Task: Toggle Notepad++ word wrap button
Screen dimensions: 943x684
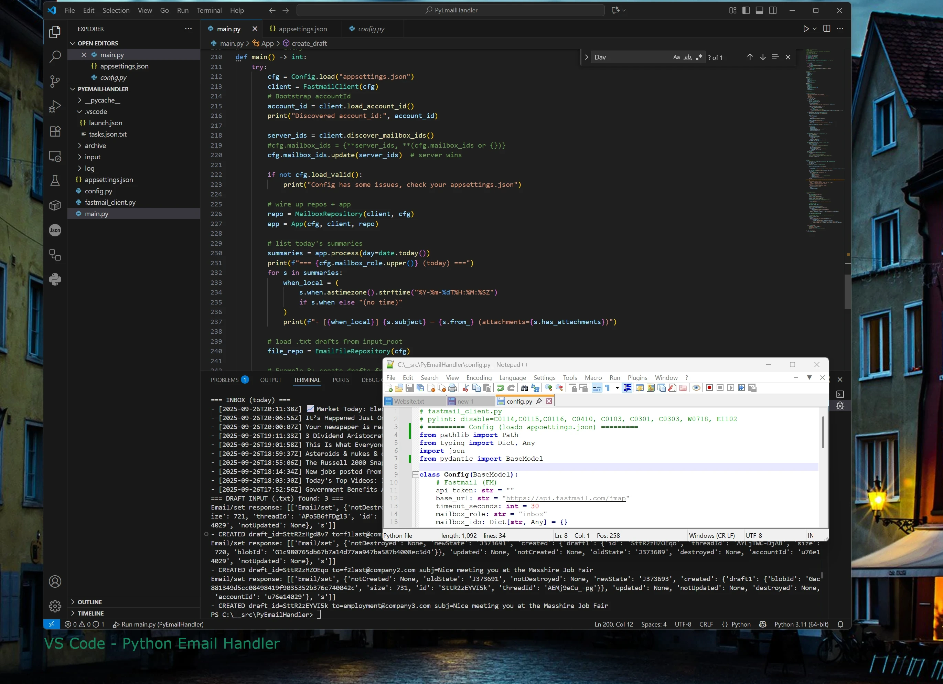Action: pos(597,388)
